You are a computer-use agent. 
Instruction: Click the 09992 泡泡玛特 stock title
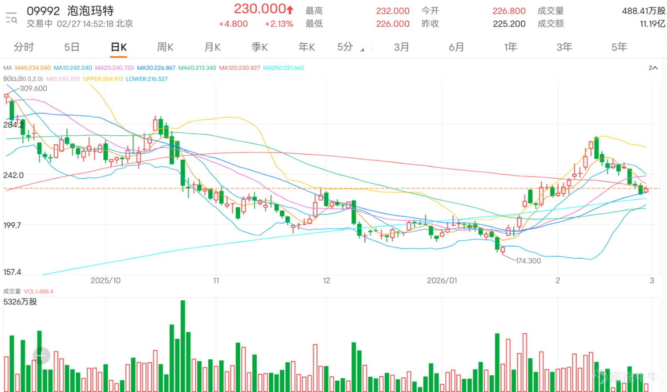70,11
